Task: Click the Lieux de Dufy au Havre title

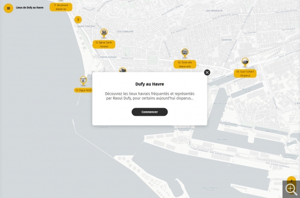Action: [x=29, y=7]
